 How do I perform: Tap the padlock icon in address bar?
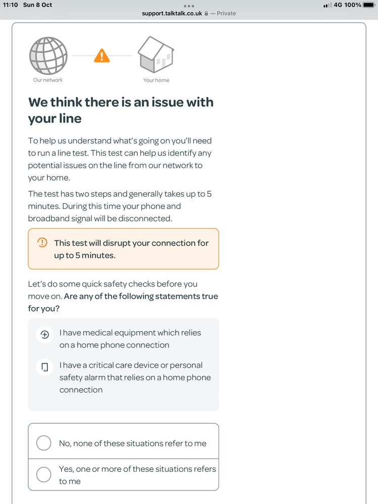pyautogui.click(x=206, y=13)
